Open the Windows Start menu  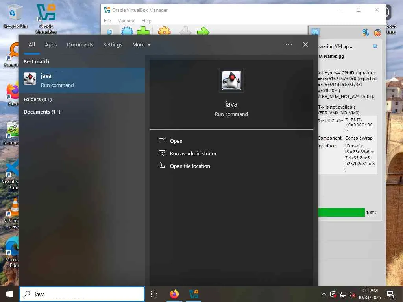coord(9,294)
